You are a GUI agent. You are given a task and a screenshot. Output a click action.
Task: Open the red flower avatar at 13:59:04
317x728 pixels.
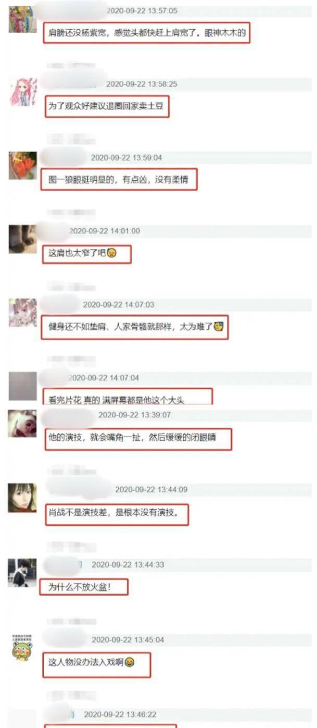pos(22,166)
